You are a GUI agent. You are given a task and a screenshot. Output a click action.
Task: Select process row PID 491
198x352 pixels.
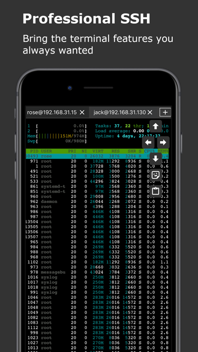tap(97, 171)
